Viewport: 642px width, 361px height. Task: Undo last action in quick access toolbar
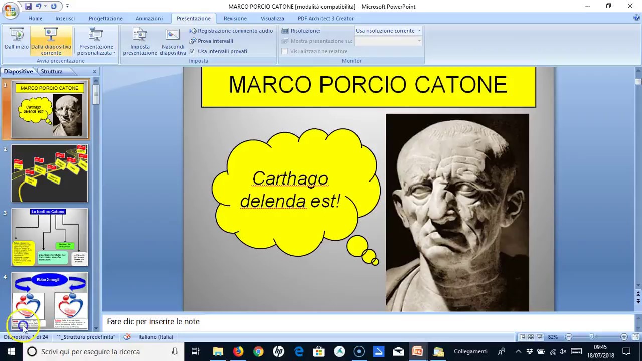pyautogui.click(x=38, y=6)
